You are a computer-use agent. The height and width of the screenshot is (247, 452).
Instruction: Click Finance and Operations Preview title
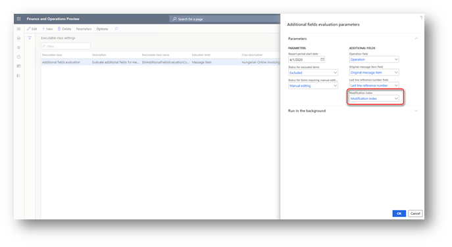click(x=53, y=18)
